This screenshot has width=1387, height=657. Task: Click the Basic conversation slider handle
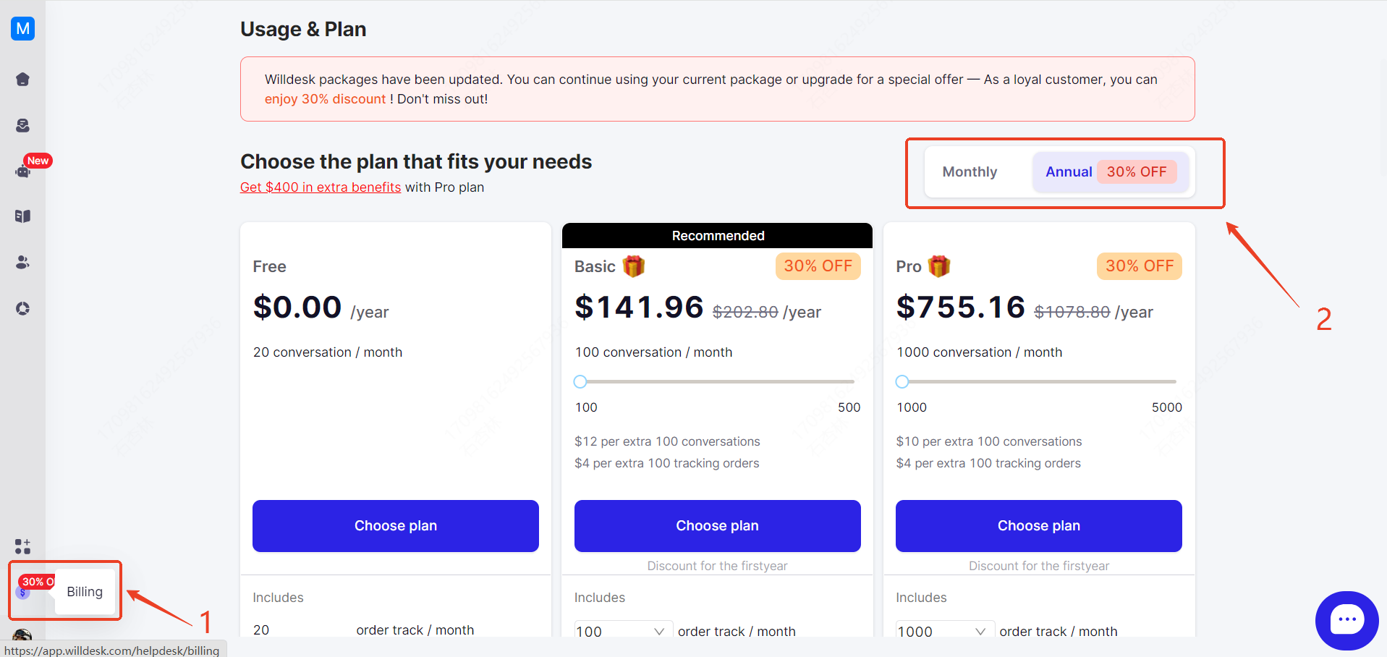pyautogui.click(x=580, y=381)
